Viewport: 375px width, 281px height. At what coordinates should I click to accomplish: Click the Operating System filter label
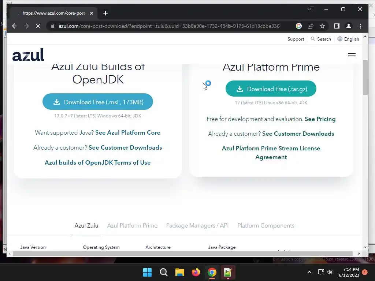pyautogui.click(x=101, y=247)
